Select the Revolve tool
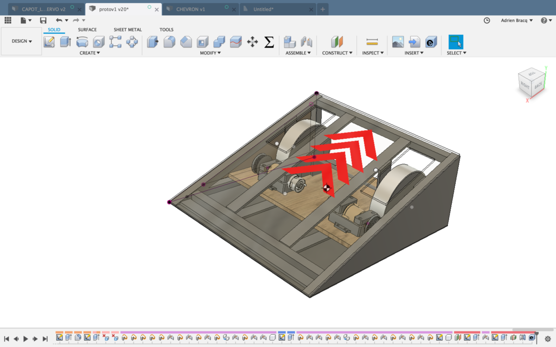This screenshot has height=347, width=556. tap(82, 42)
